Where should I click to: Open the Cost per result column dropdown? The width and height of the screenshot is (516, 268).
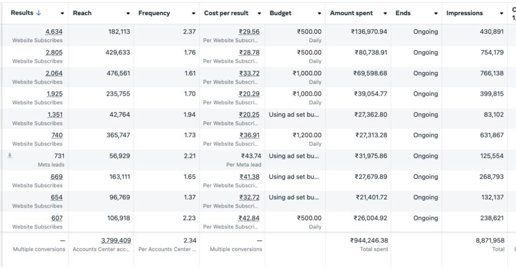pyautogui.click(x=259, y=14)
